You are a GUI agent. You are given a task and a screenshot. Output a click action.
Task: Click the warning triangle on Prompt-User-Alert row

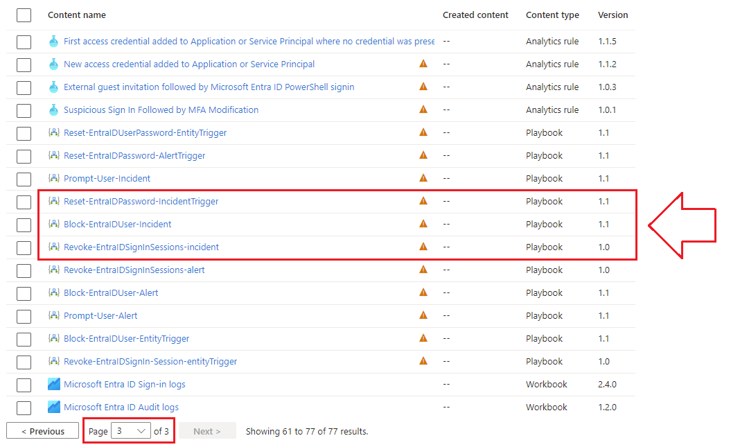click(x=423, y=315)
